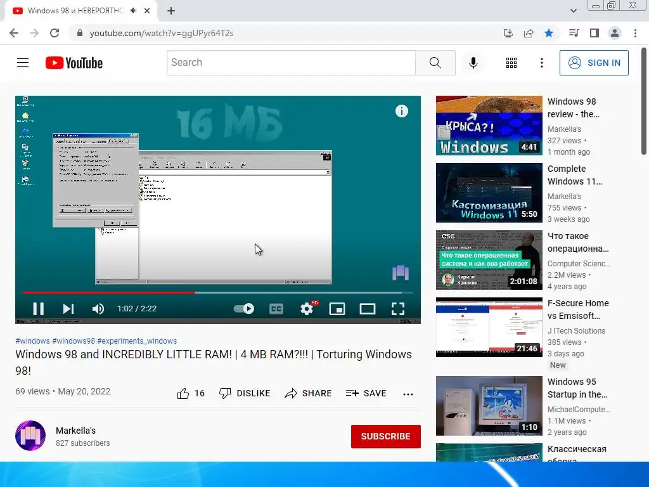Open the Windows 95 Startup video thumbnail

(489, 405)
